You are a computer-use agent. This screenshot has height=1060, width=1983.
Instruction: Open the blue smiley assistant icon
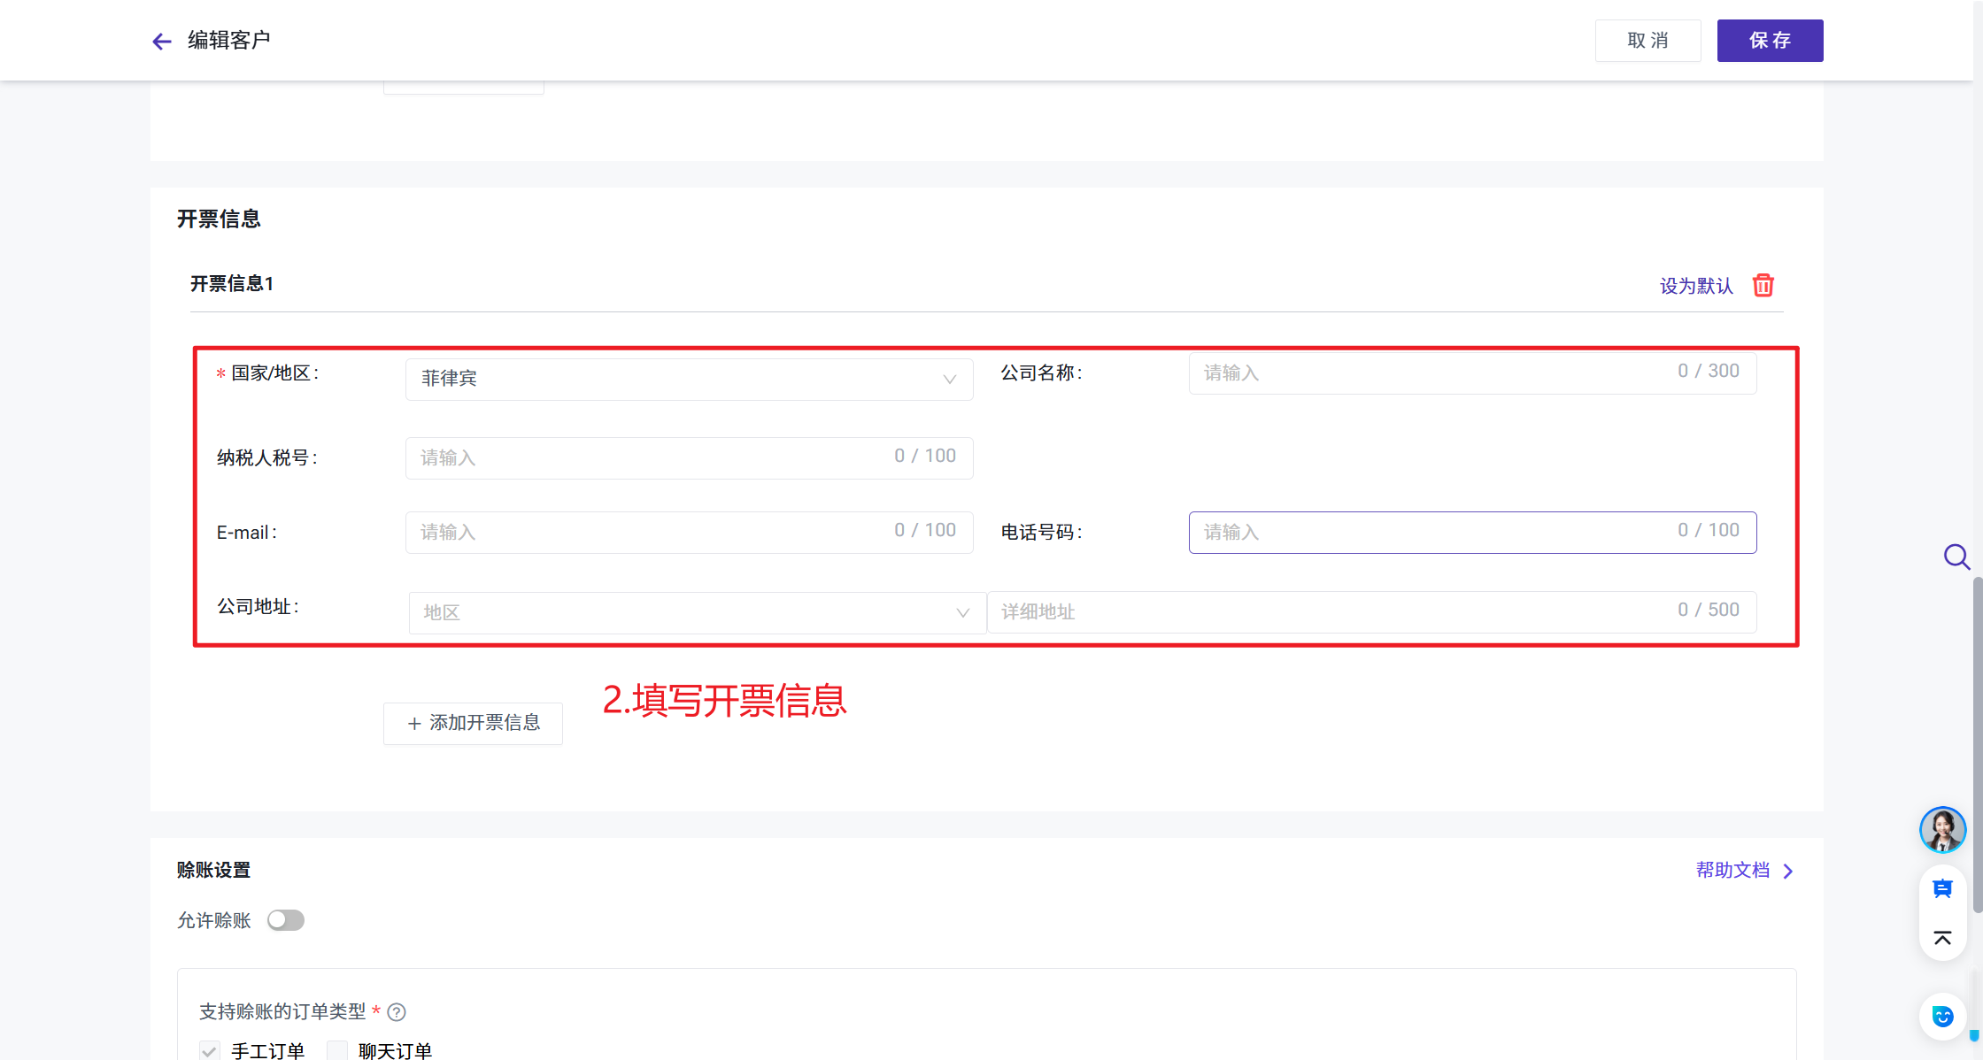tap(1942, 1016)
